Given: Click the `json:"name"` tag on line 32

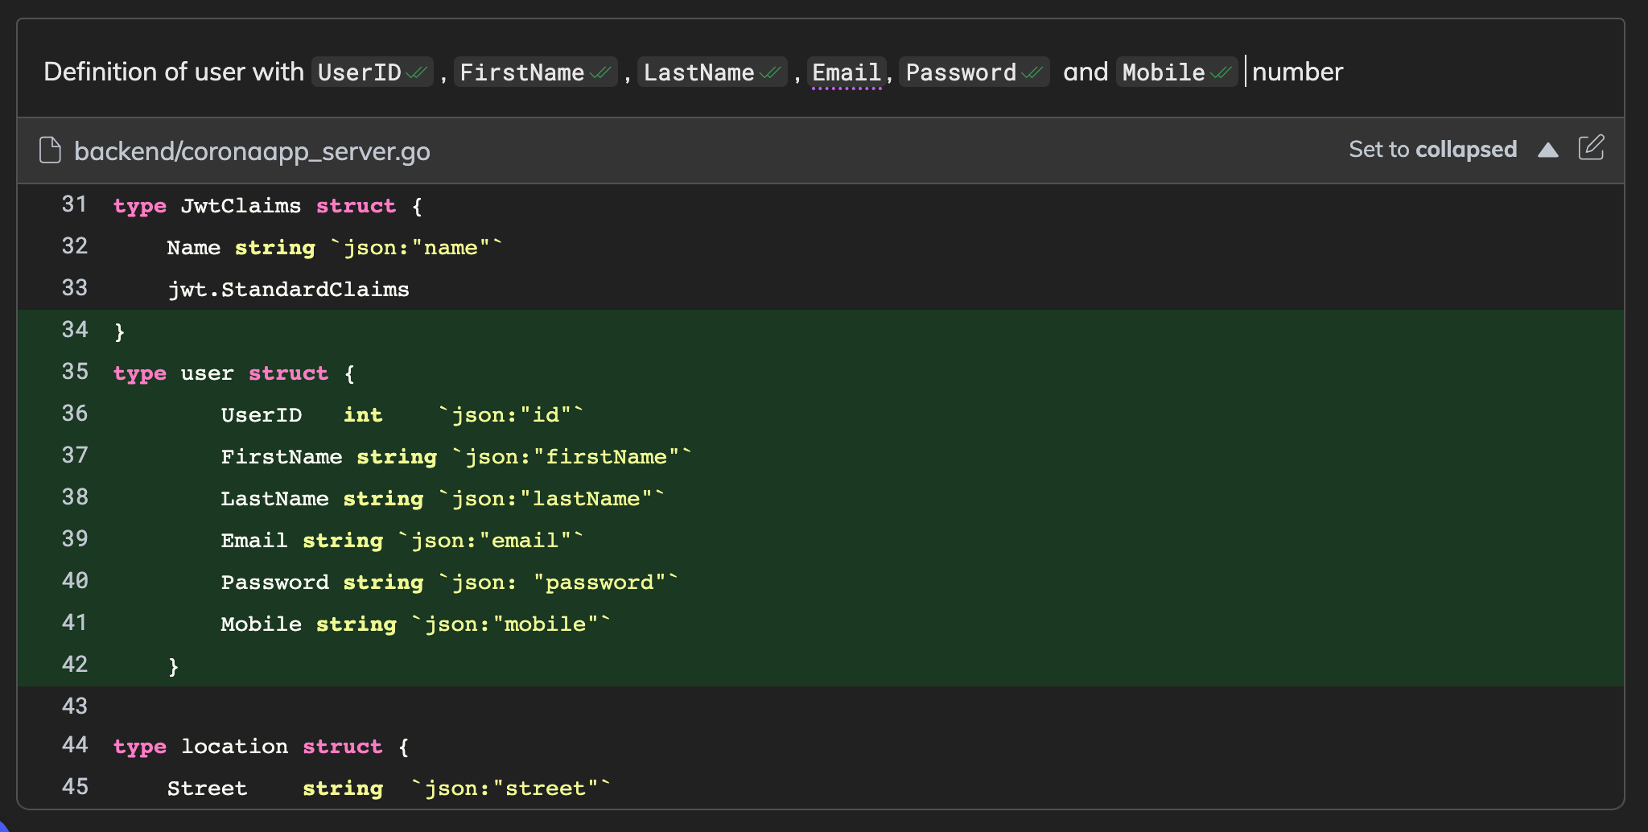Looking at the screenshot, I should (417, 248).
